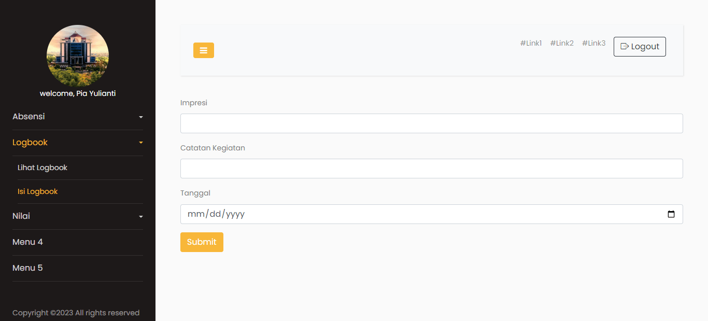Click into the Catatan Kegiatan field
The width and height of the screenshot is (708, 321).
(x=431, y=169)
